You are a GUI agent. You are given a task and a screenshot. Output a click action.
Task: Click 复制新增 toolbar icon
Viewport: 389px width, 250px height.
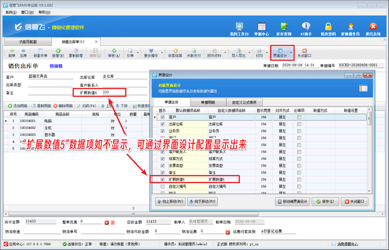(76, 53)
